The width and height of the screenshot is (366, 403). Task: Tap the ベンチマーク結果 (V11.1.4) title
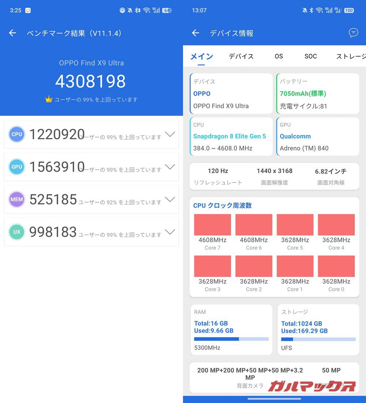[74, 33]
